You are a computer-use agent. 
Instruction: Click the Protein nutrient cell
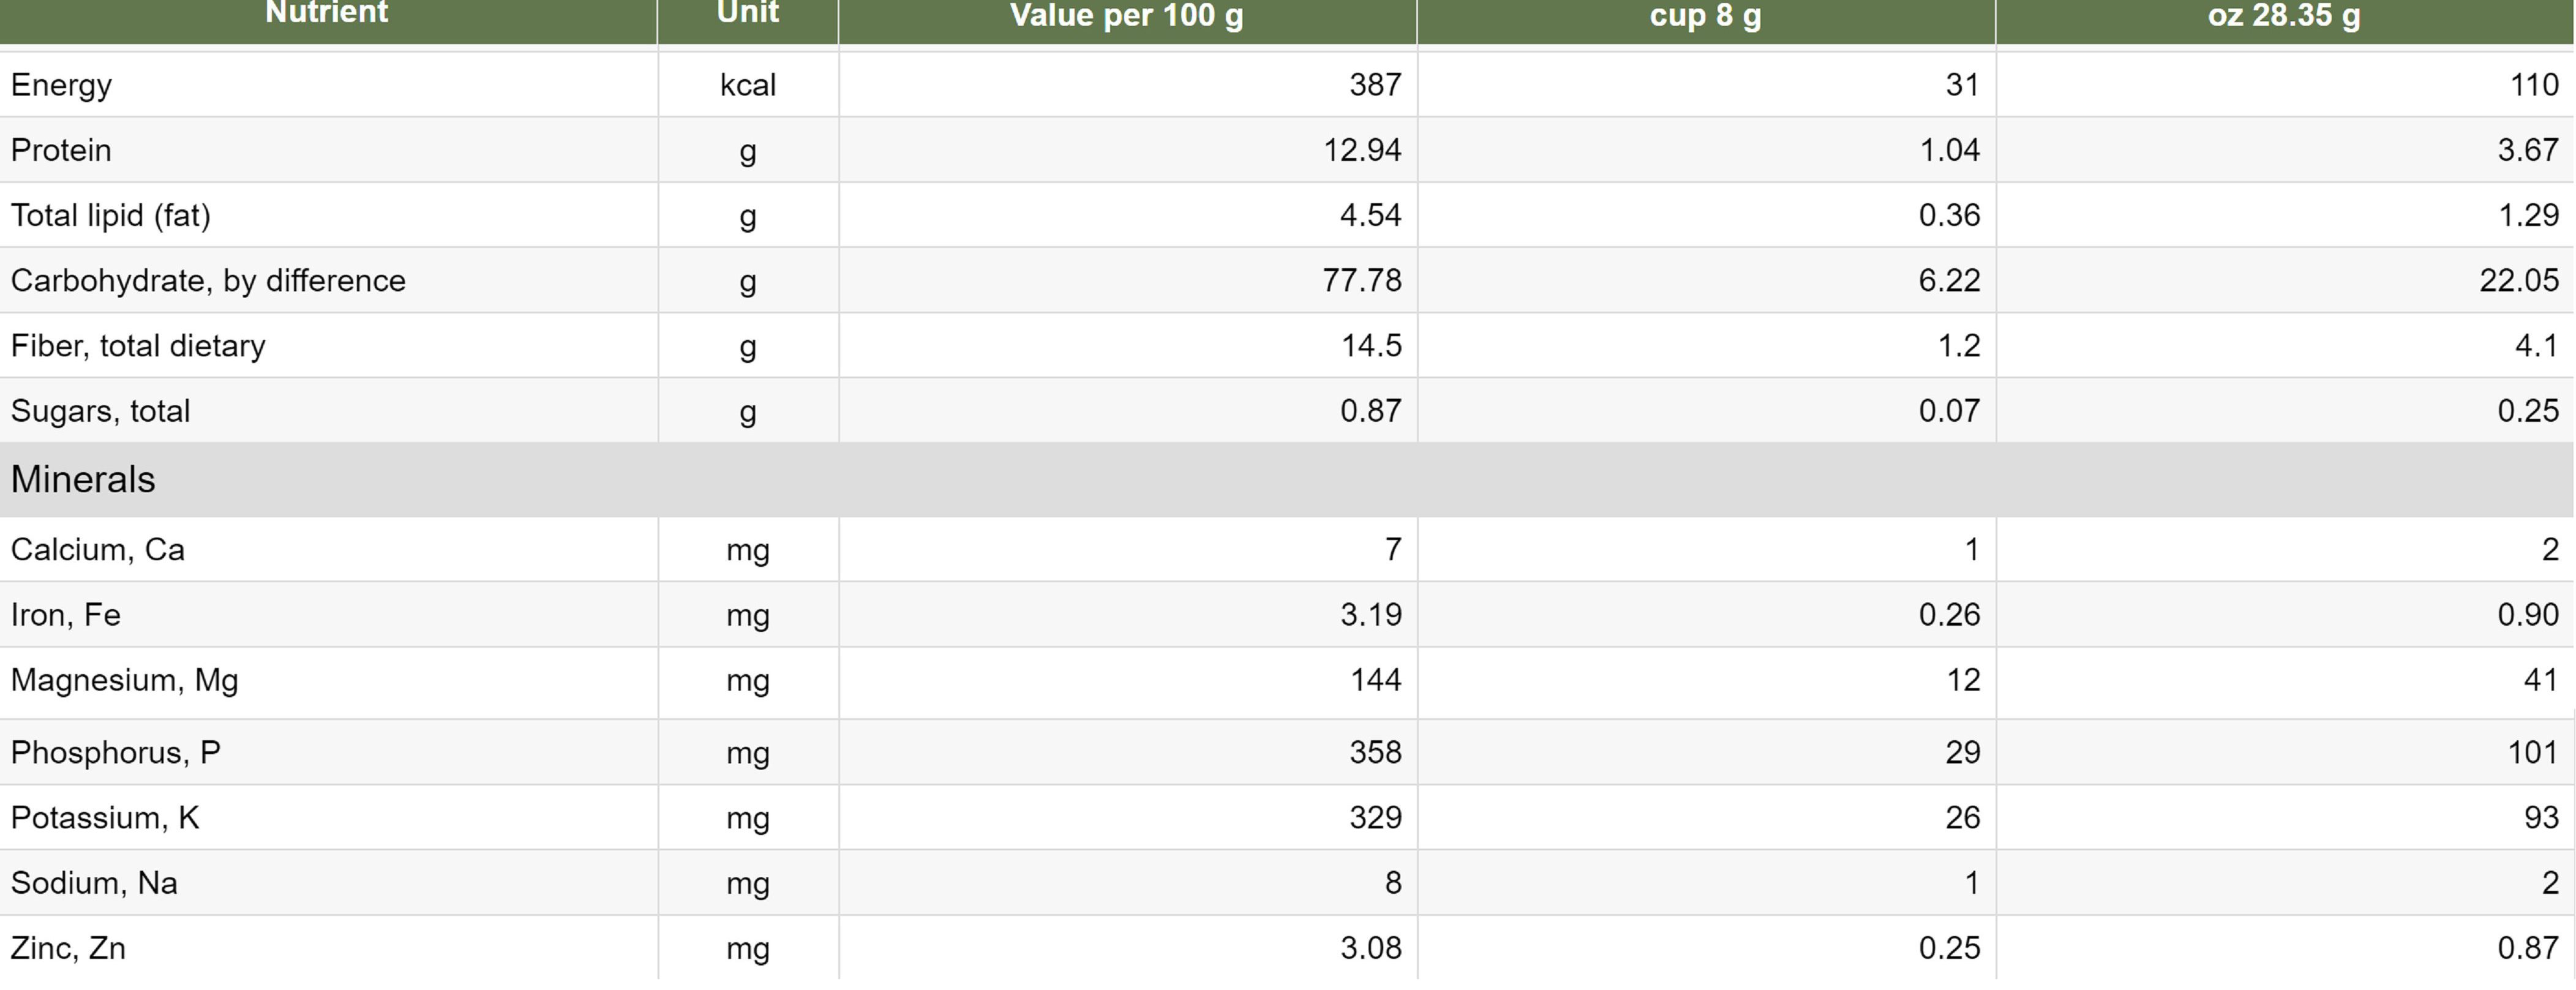[x=61, y=150]
